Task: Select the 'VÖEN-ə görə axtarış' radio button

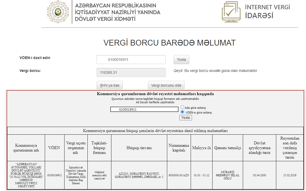Action: (x=182, y=112)
